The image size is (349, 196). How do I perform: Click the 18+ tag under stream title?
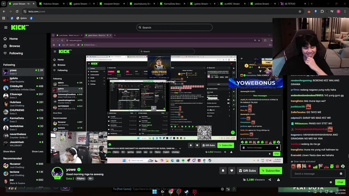click(91, 179)
